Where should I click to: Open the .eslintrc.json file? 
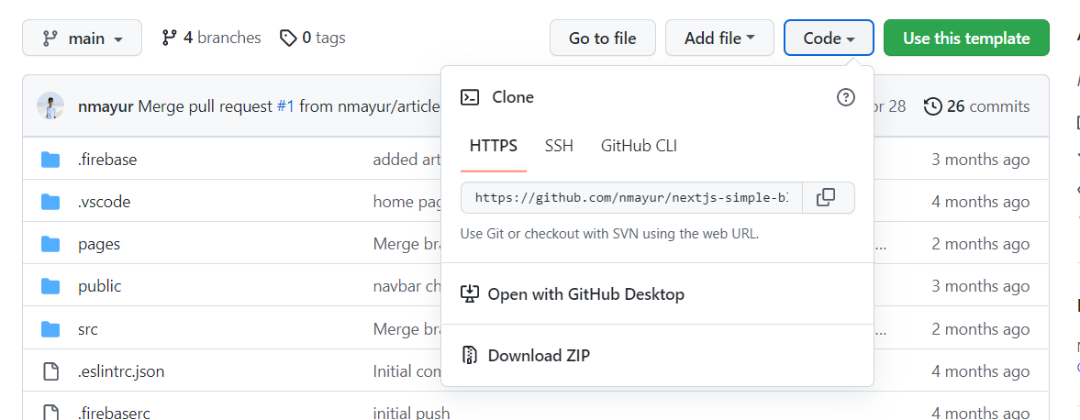pos(120,371)
